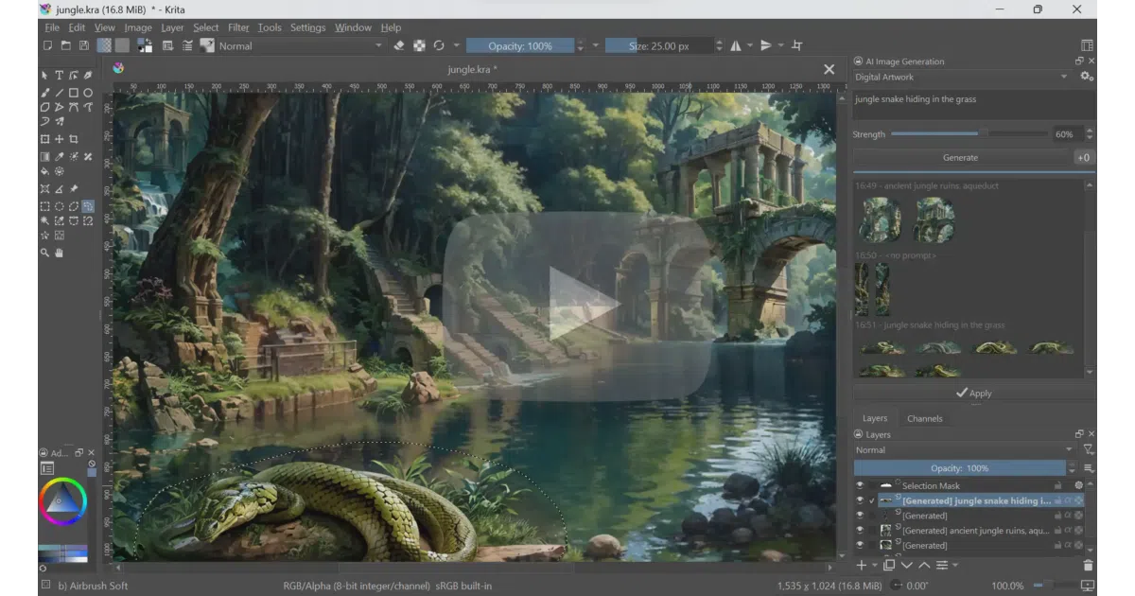Open the layer blending mode Normal dropdown
1135x596 pixels.
point(965,450)
